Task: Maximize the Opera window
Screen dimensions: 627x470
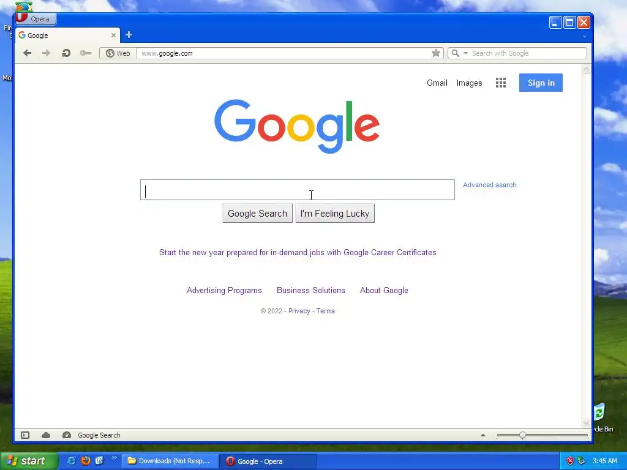Action: 569,23
